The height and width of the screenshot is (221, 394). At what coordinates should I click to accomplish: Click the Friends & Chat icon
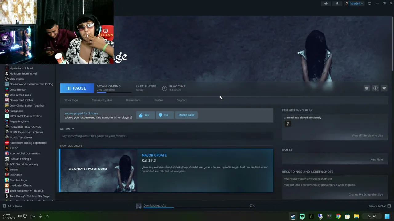[389, 206]
